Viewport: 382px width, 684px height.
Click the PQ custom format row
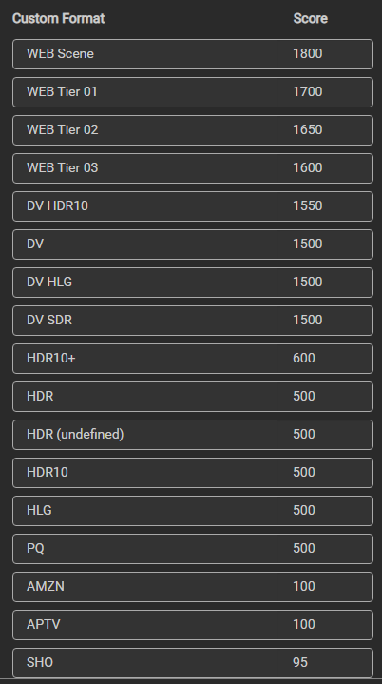[x=193, y=549]
